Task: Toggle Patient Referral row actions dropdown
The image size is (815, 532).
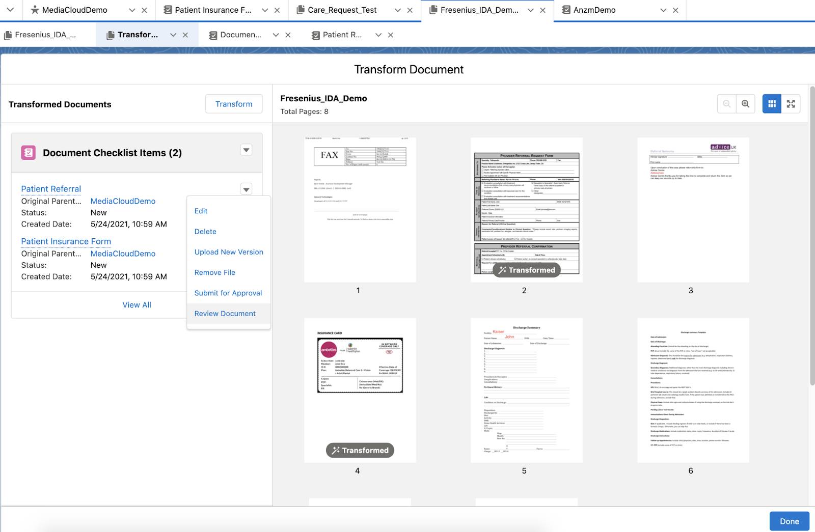Action: [247, 189]
